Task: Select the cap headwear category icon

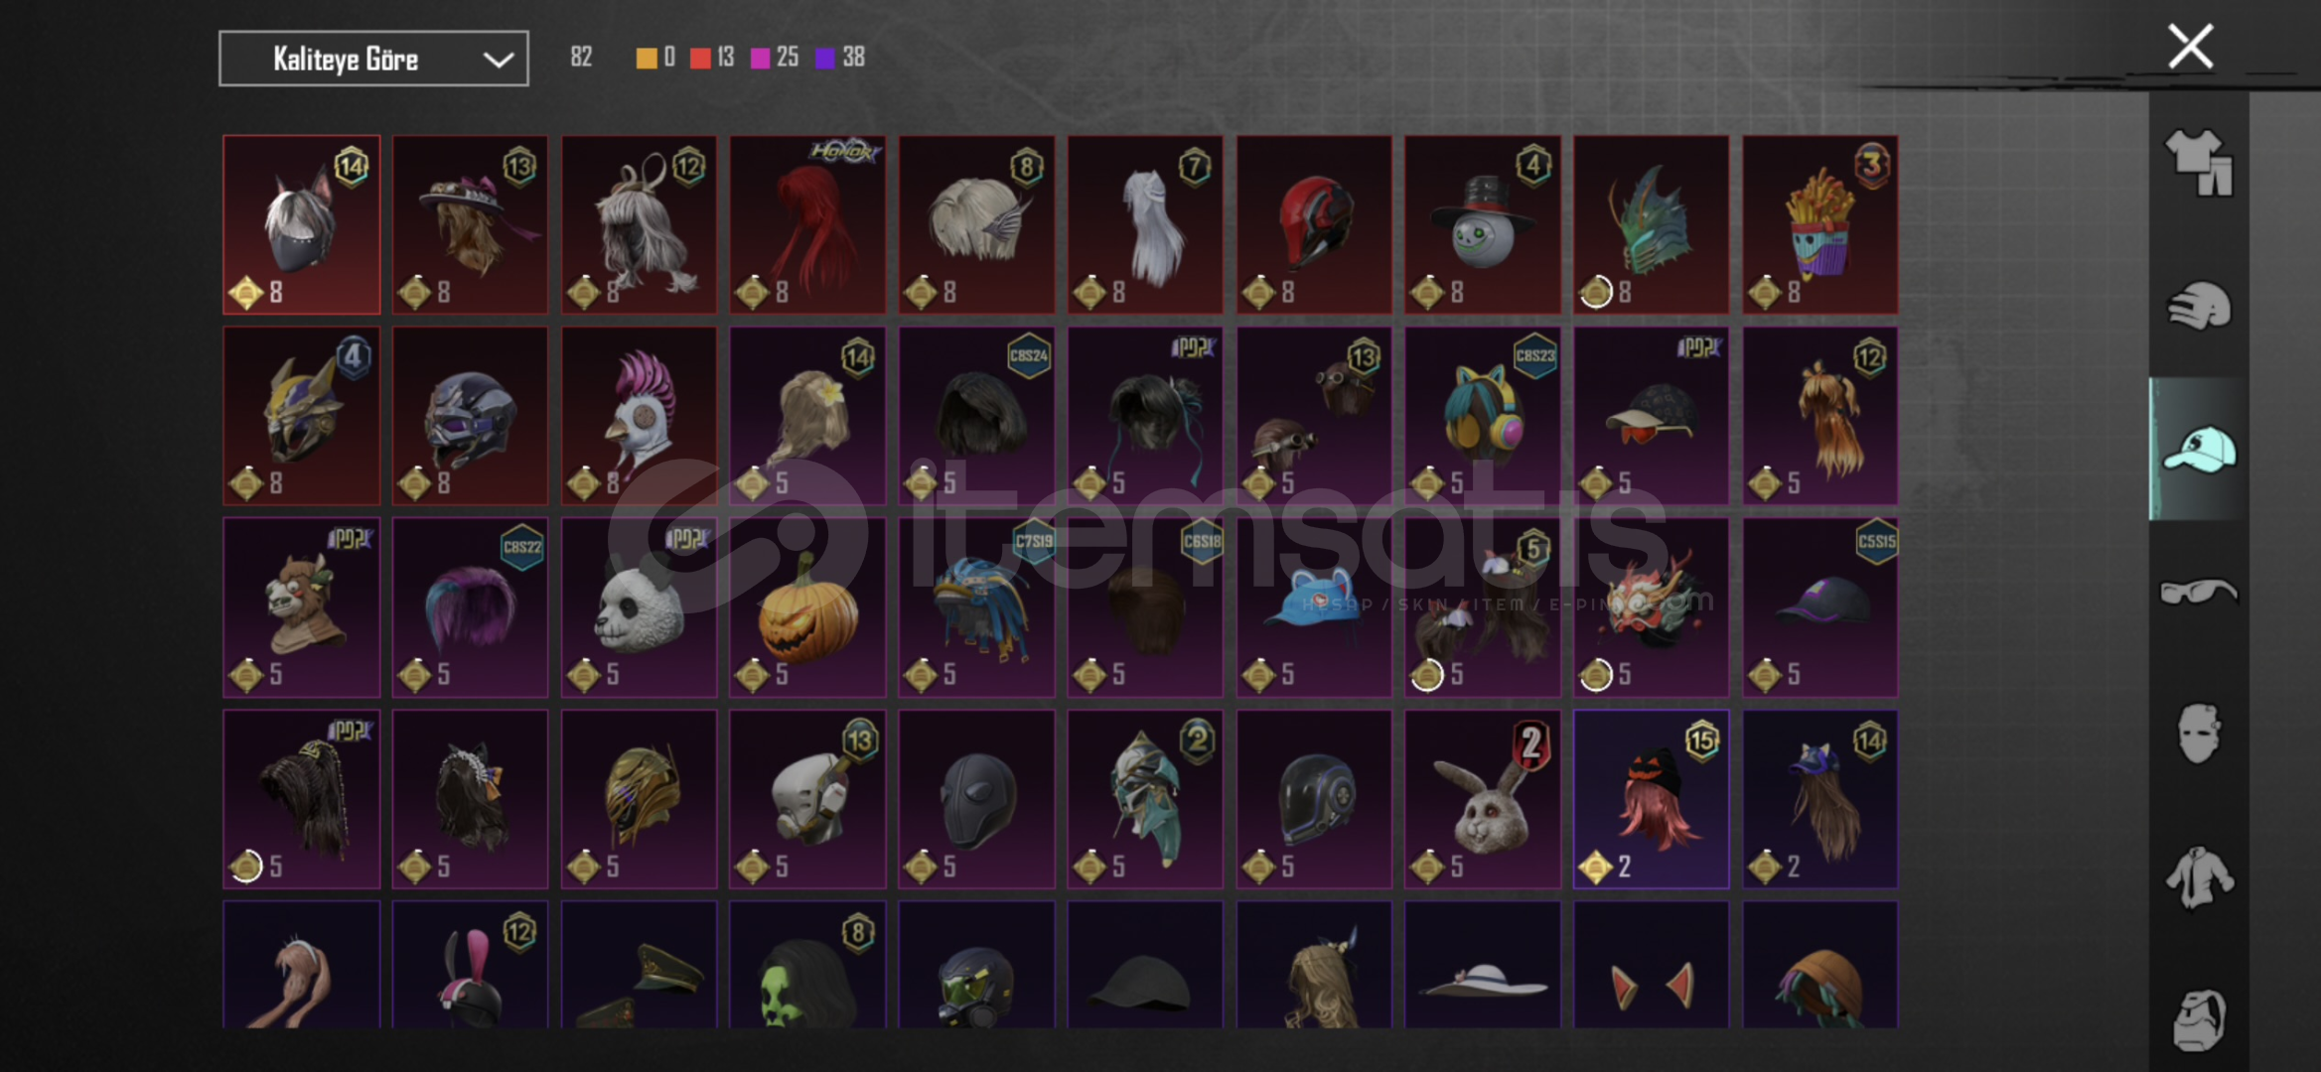Action: coord(2199,450)
